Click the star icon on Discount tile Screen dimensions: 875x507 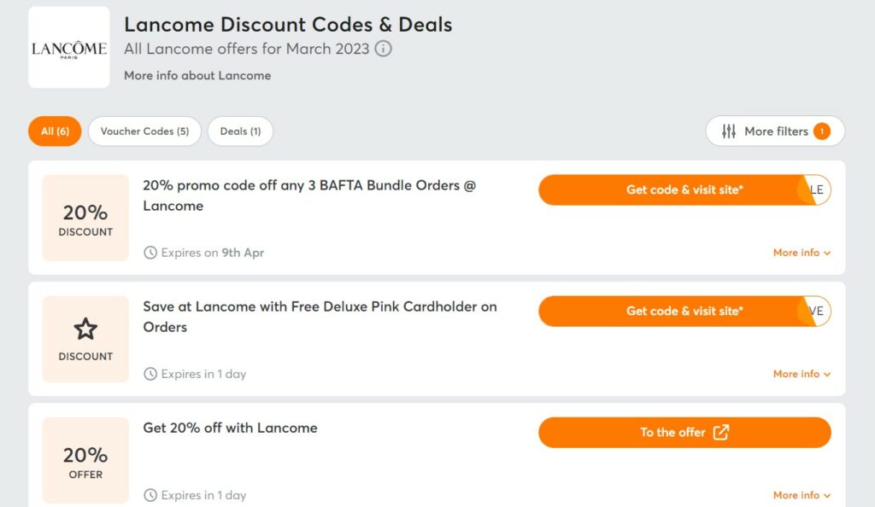pyautogui.click(x=85, y=329)
